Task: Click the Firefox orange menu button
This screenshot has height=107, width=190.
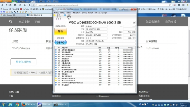Action: [6, 1]
